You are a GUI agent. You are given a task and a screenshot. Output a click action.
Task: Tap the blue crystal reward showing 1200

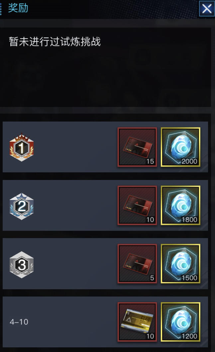(180, 322)
